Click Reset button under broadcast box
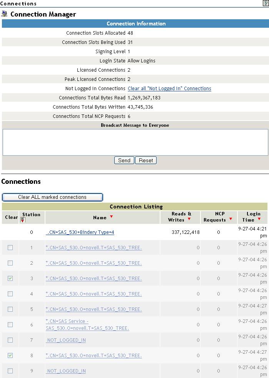Viewport: 269px width, 378px height. pos(146,161)
